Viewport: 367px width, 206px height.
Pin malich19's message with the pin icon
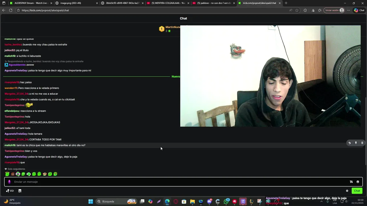pyautogui.click(x=356, y=143)
